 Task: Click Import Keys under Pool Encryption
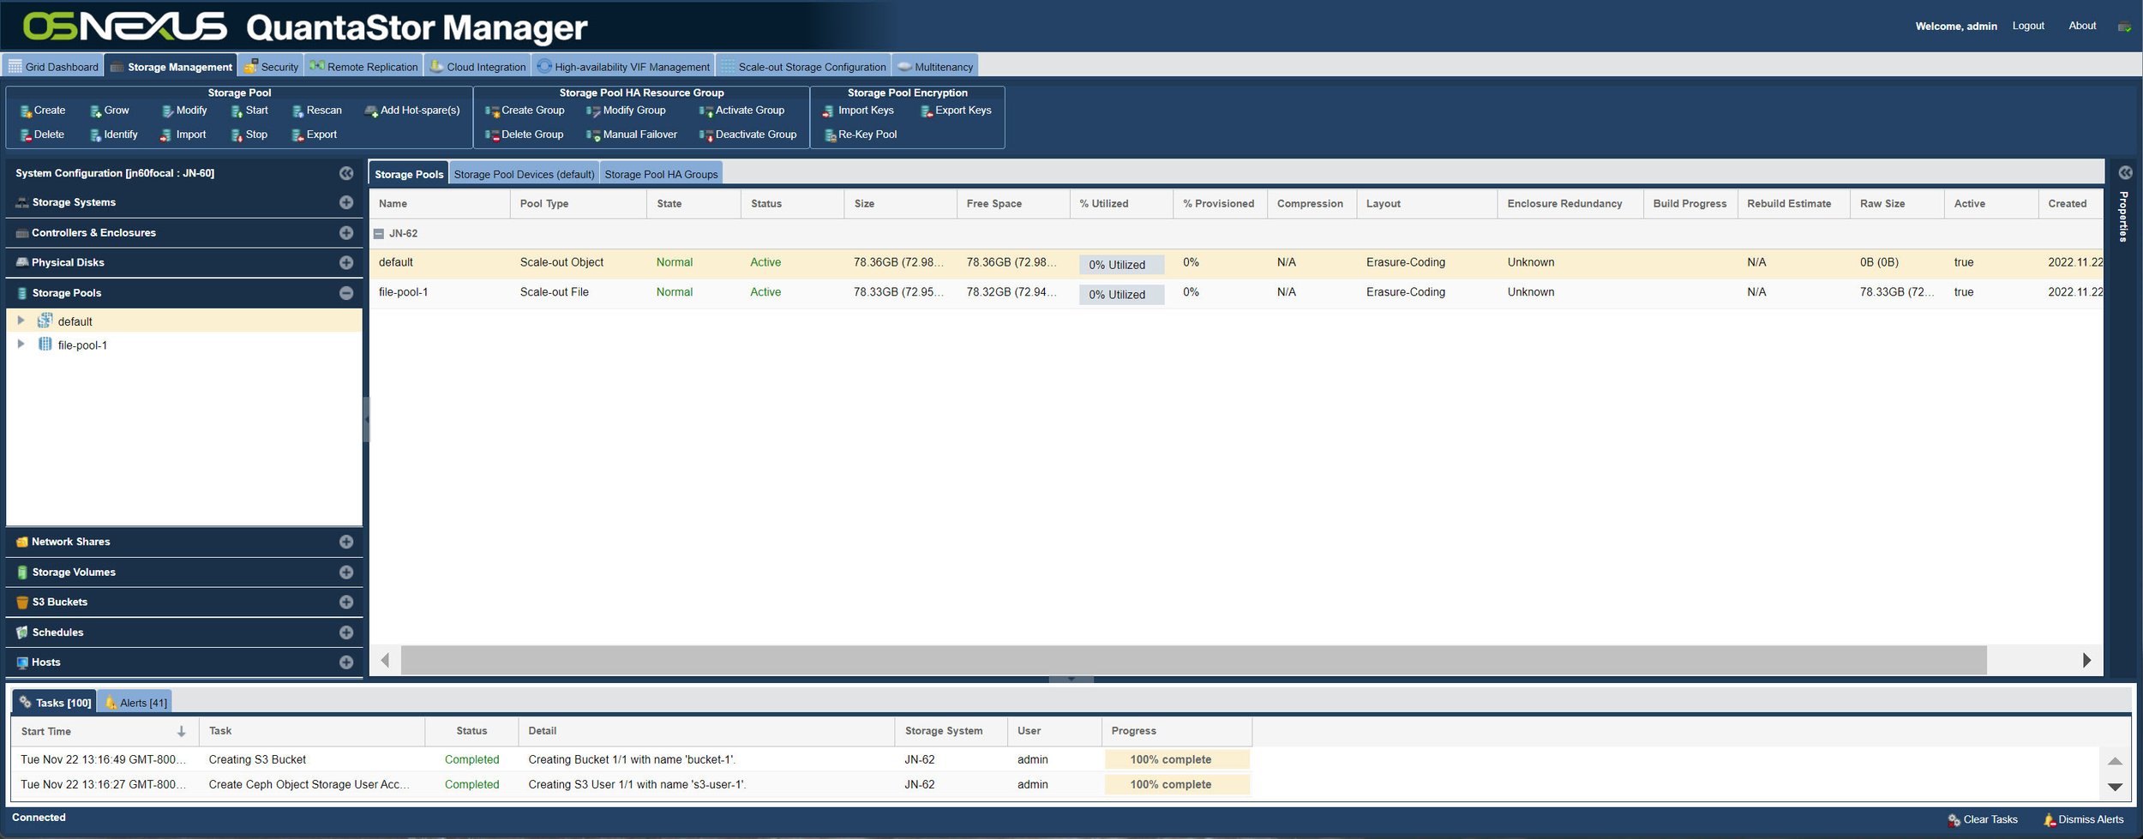[x=858, y=111]
